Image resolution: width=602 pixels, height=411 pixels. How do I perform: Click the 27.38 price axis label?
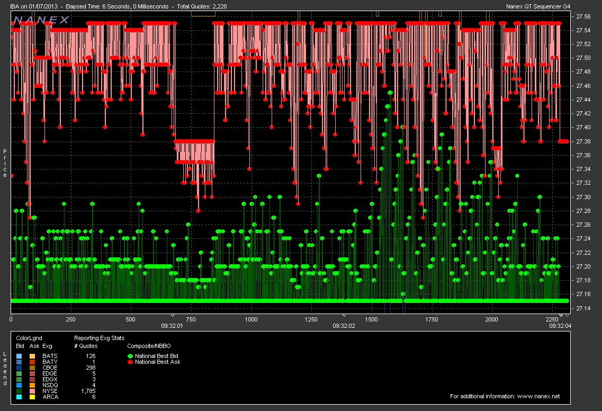(583, 141)
